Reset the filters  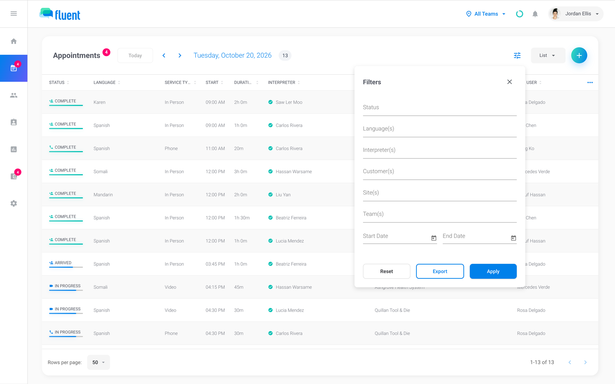387,271
